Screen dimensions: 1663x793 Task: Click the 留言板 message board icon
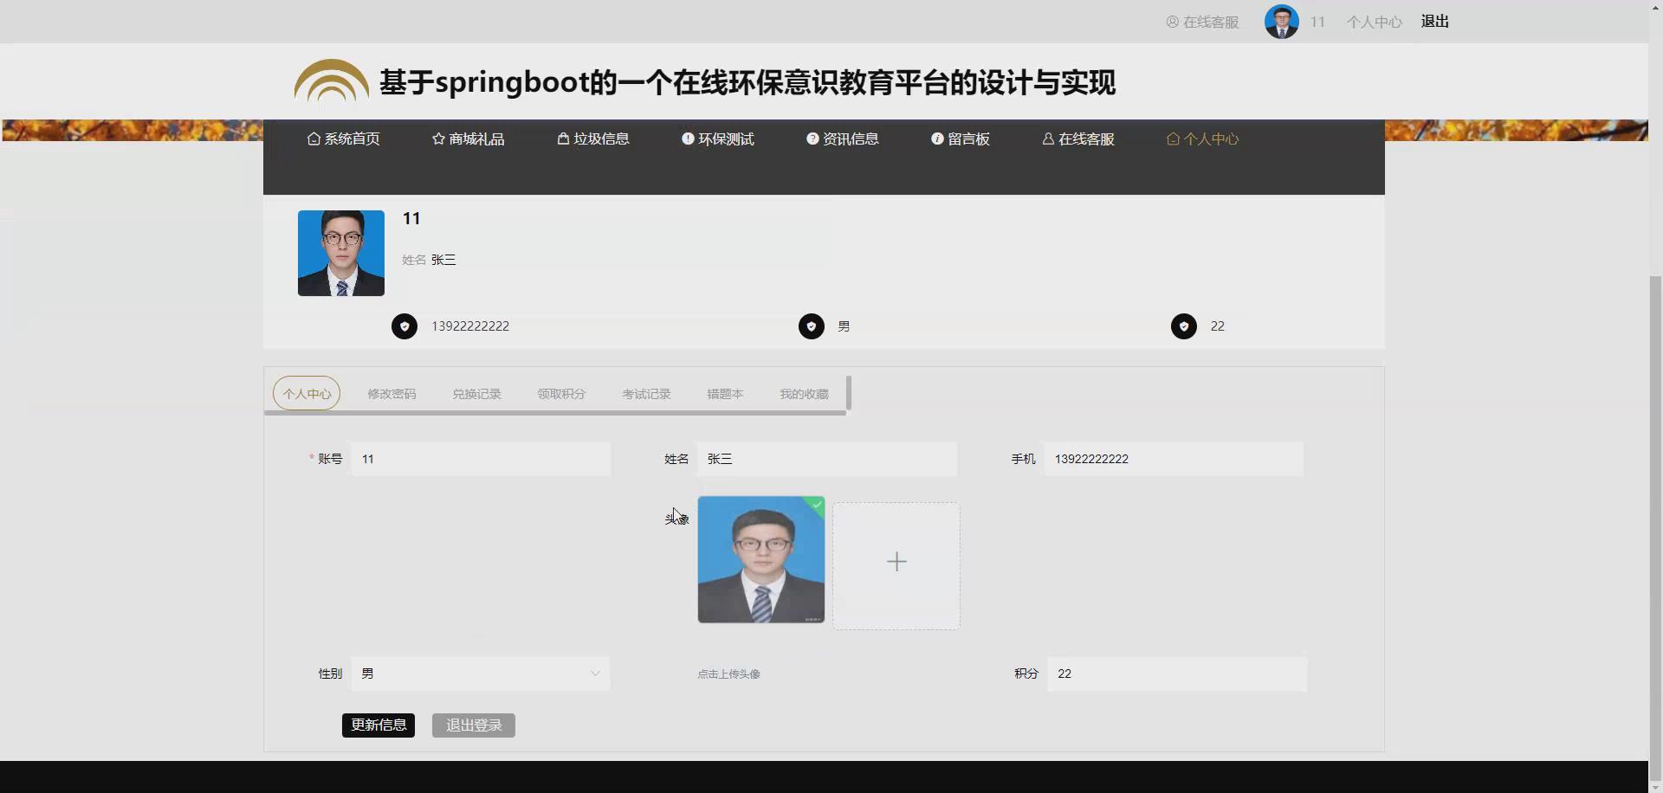(936, 139)
